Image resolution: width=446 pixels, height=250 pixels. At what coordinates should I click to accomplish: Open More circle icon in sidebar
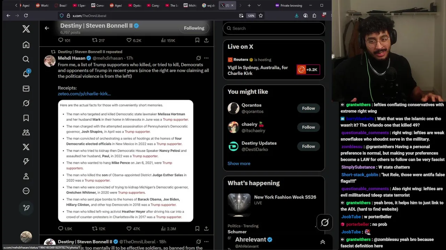coord(26,191)
